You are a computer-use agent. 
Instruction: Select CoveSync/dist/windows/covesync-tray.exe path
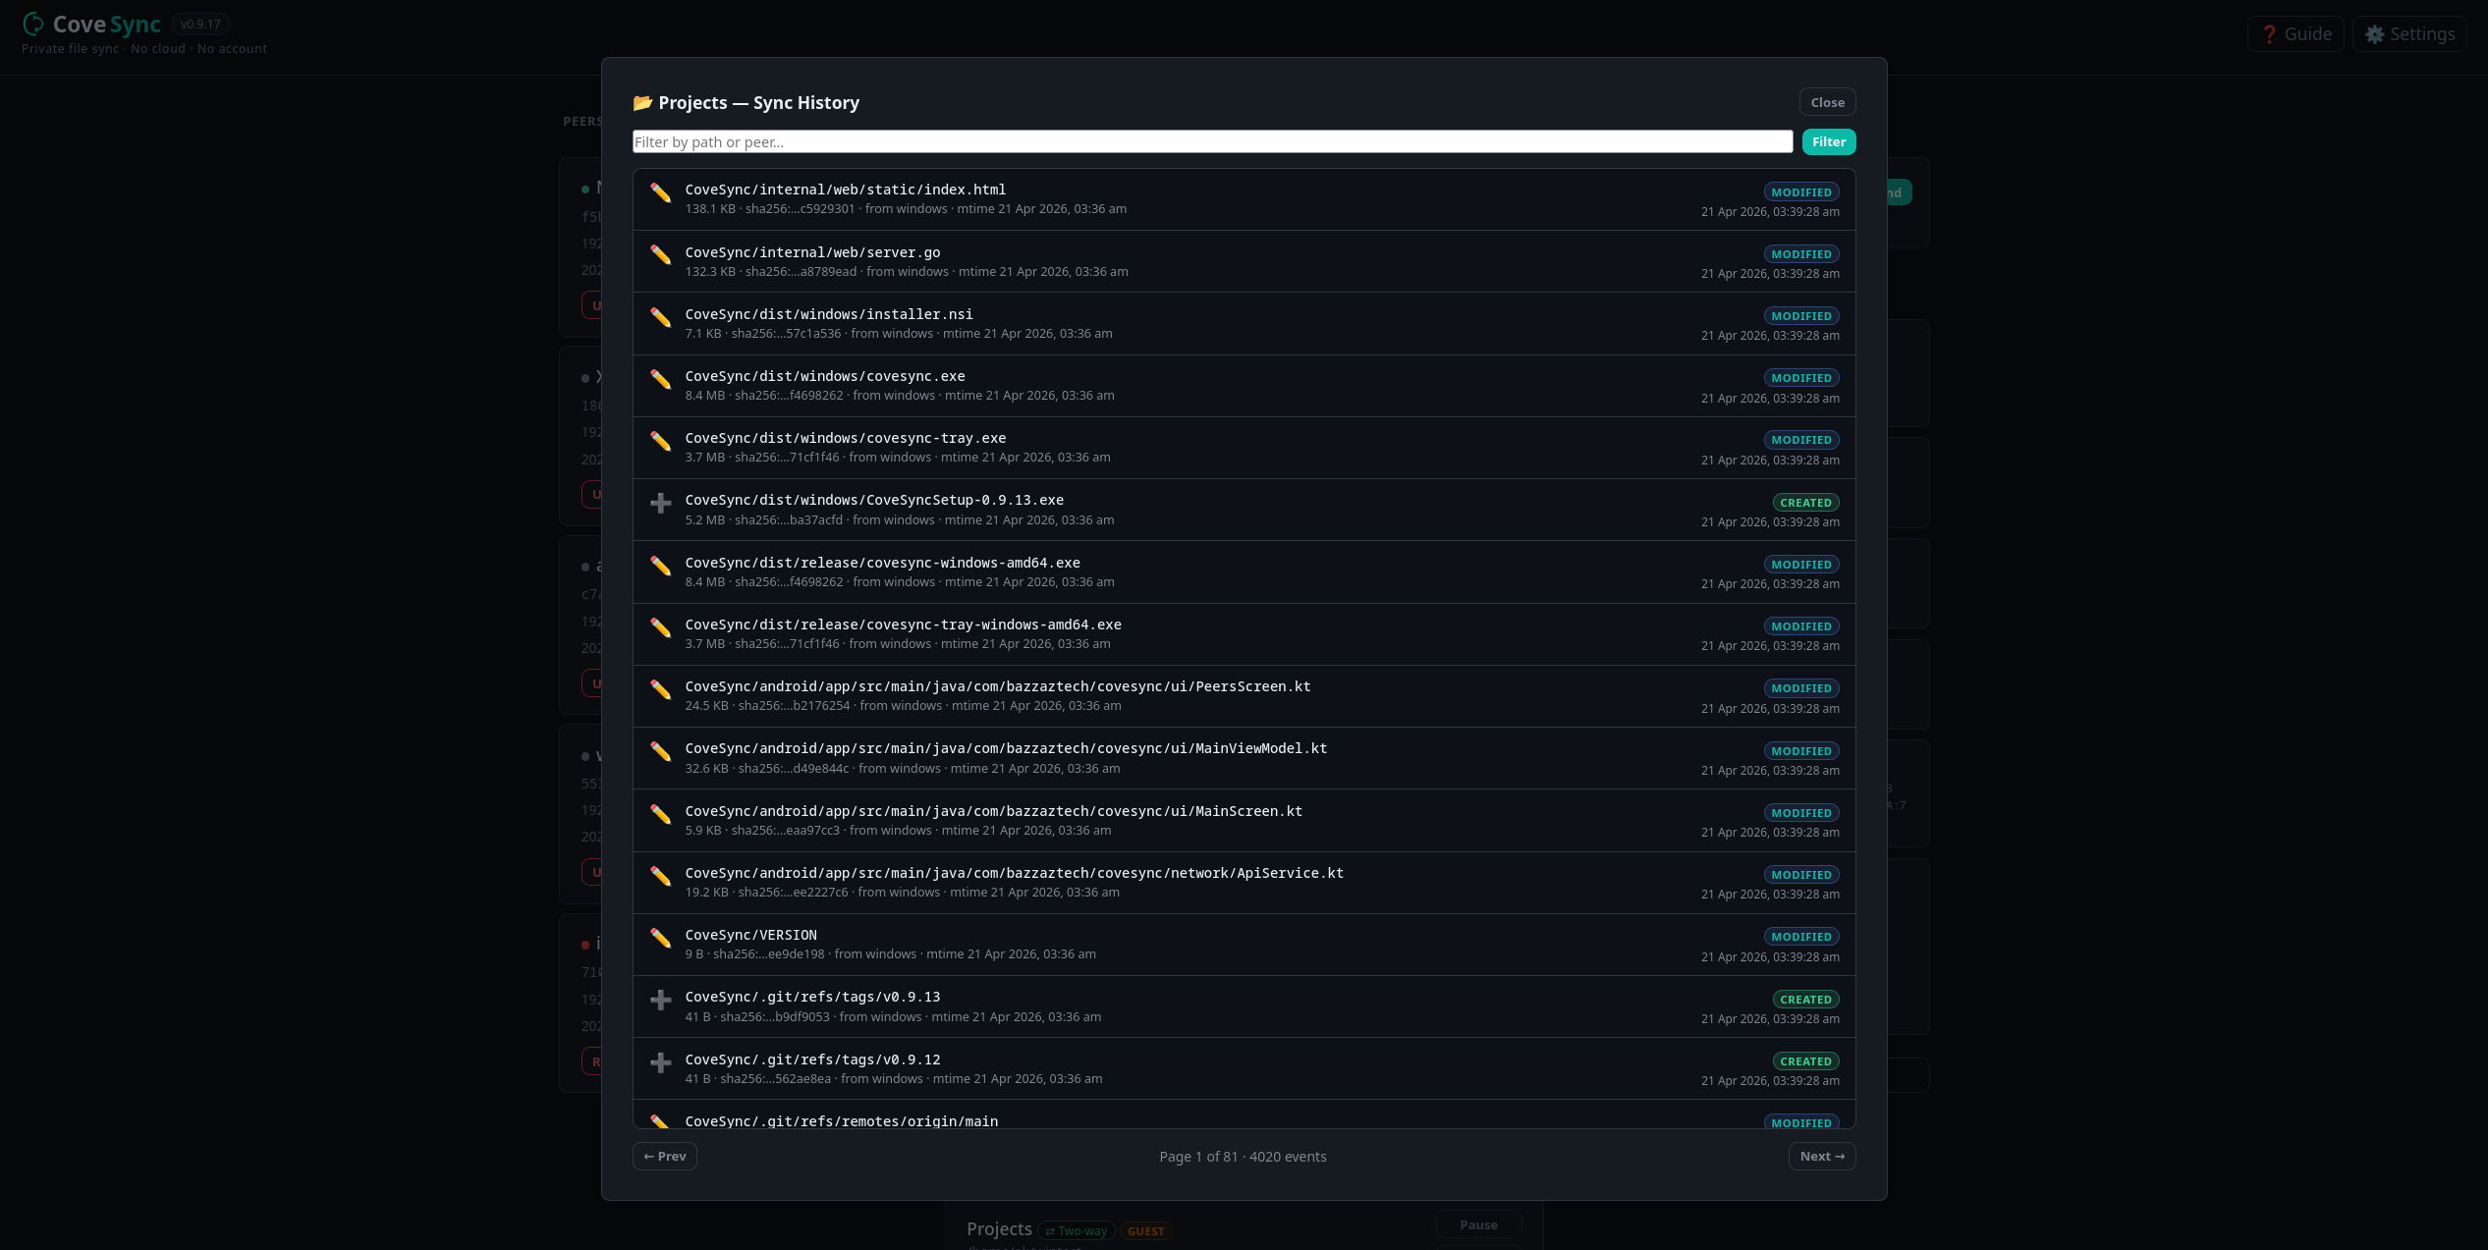[x=845, y=438]
